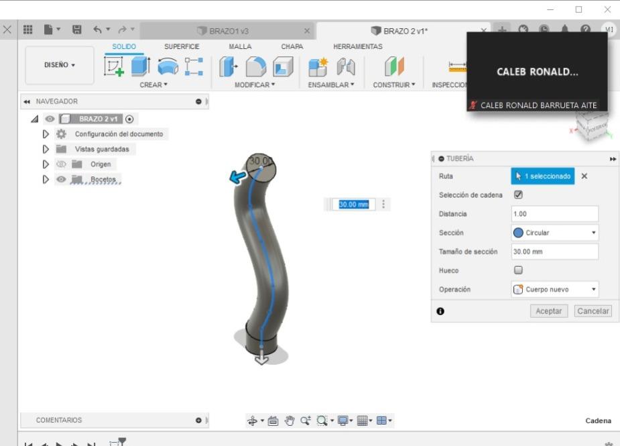
Task: Click the Tamaño de sección field
Action: pyautogui.click(x=555, y=252)
